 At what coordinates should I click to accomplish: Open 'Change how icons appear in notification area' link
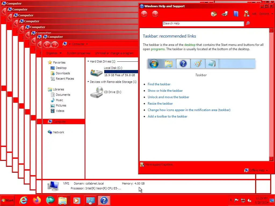pyautogui.click(x=189, y=110)
